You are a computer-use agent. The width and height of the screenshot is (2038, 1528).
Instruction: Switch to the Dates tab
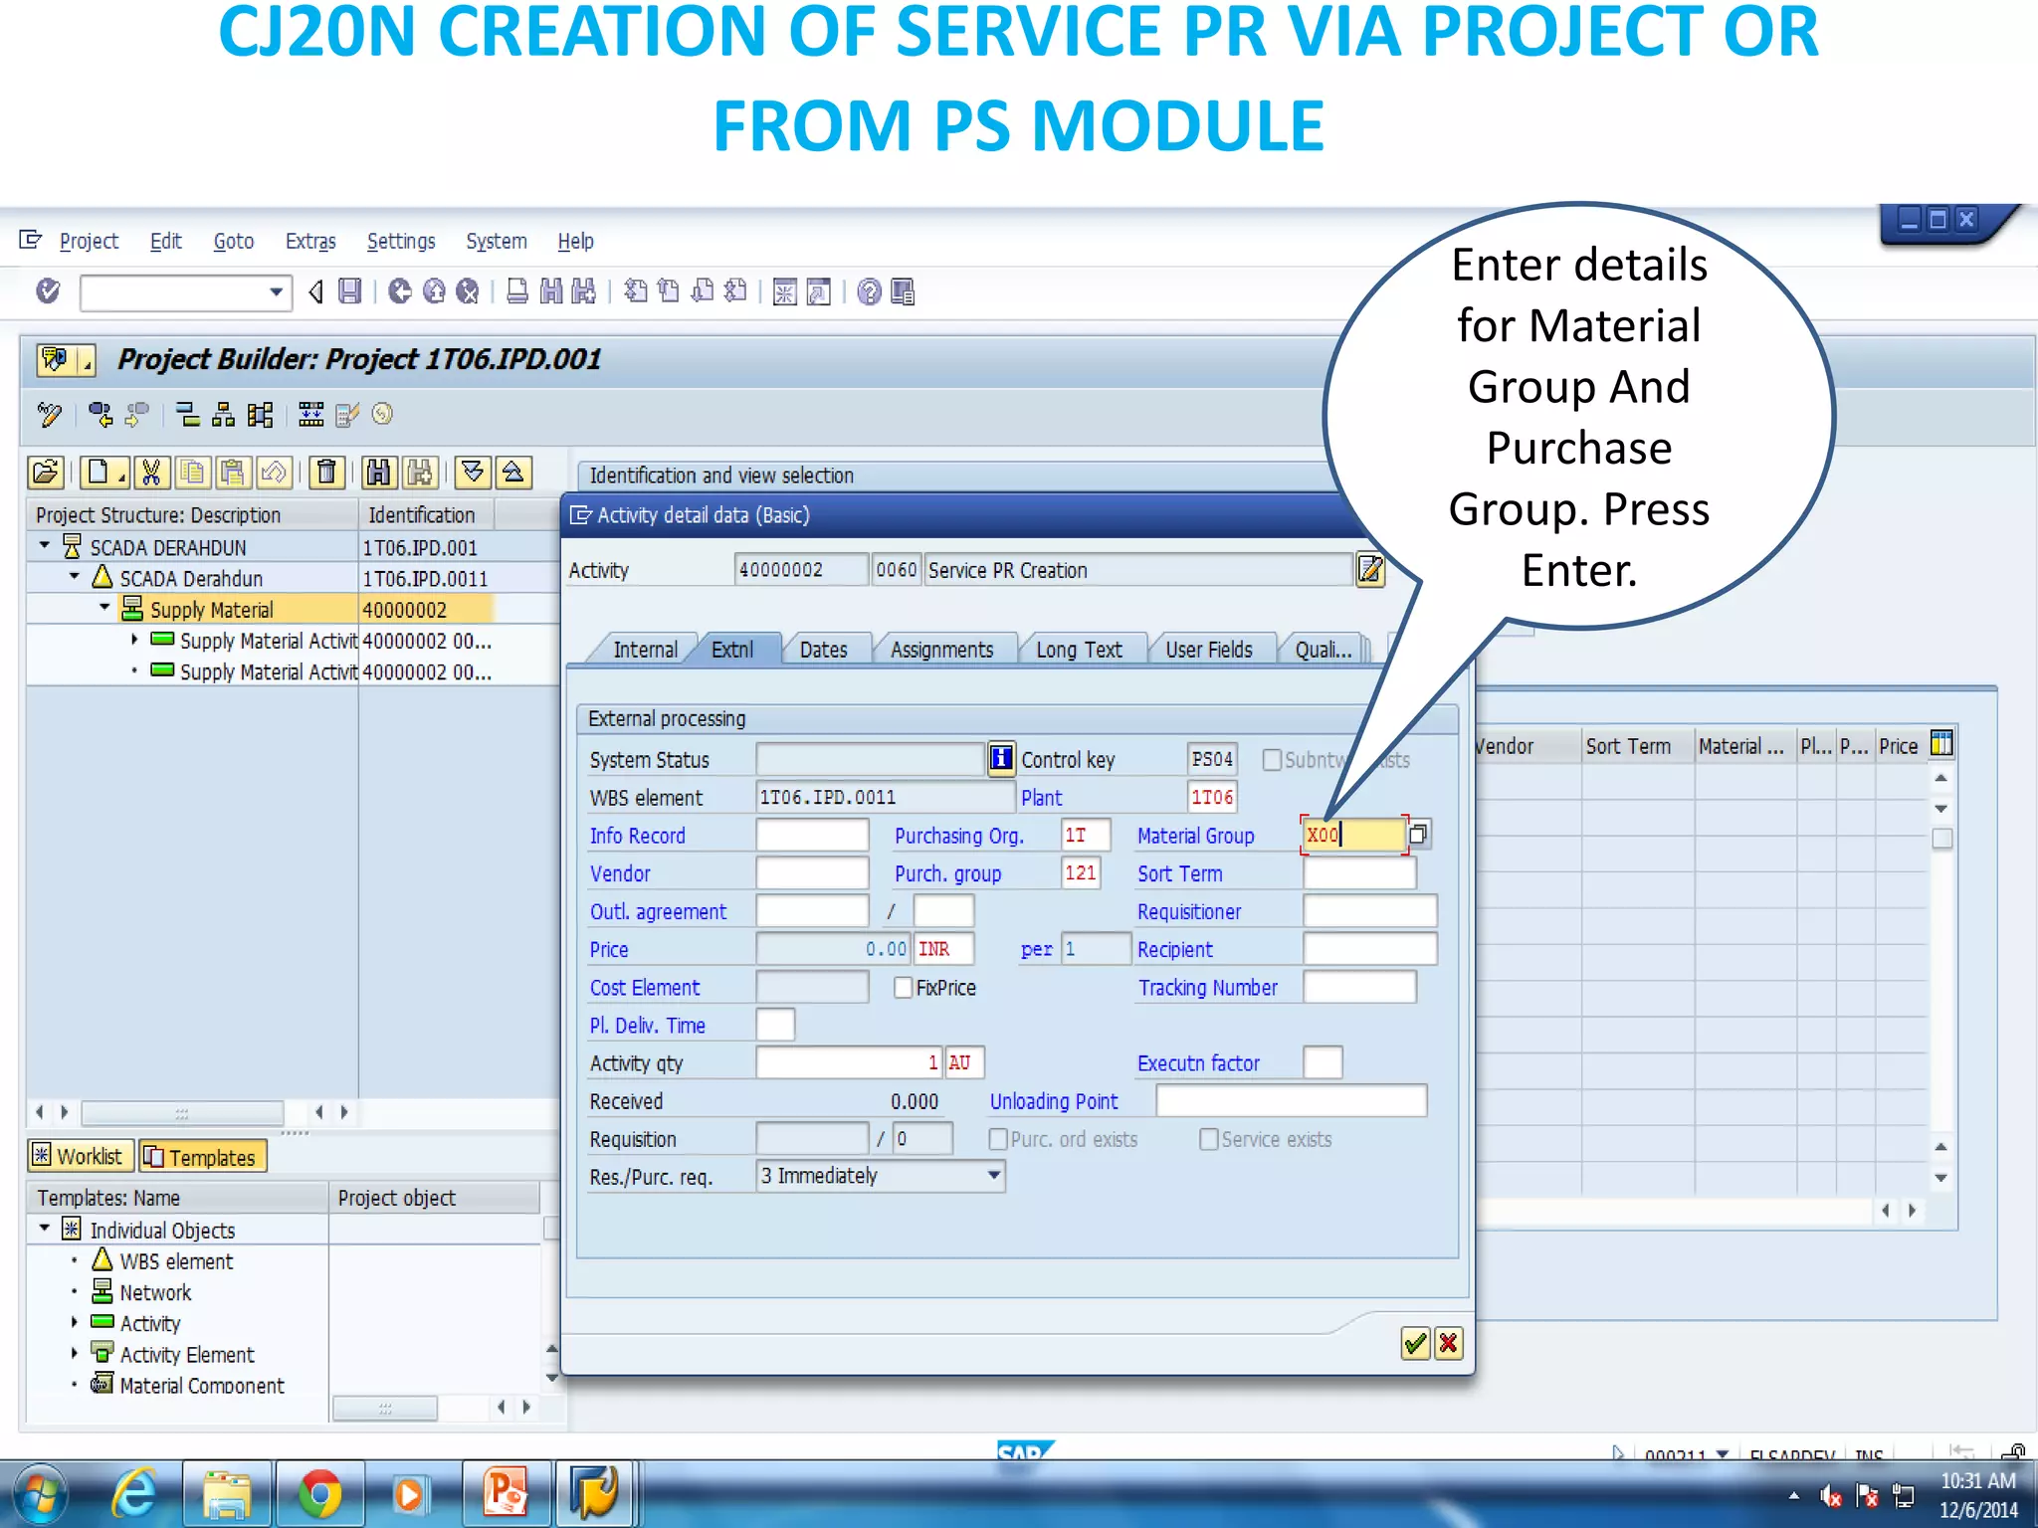tap(823, 650)
